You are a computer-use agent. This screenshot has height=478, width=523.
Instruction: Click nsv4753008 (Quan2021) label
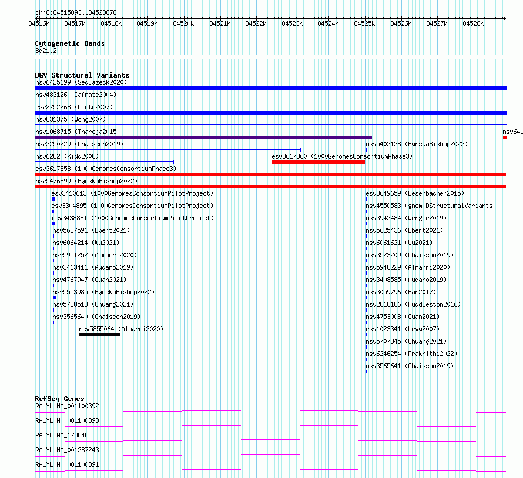[403, 317]
